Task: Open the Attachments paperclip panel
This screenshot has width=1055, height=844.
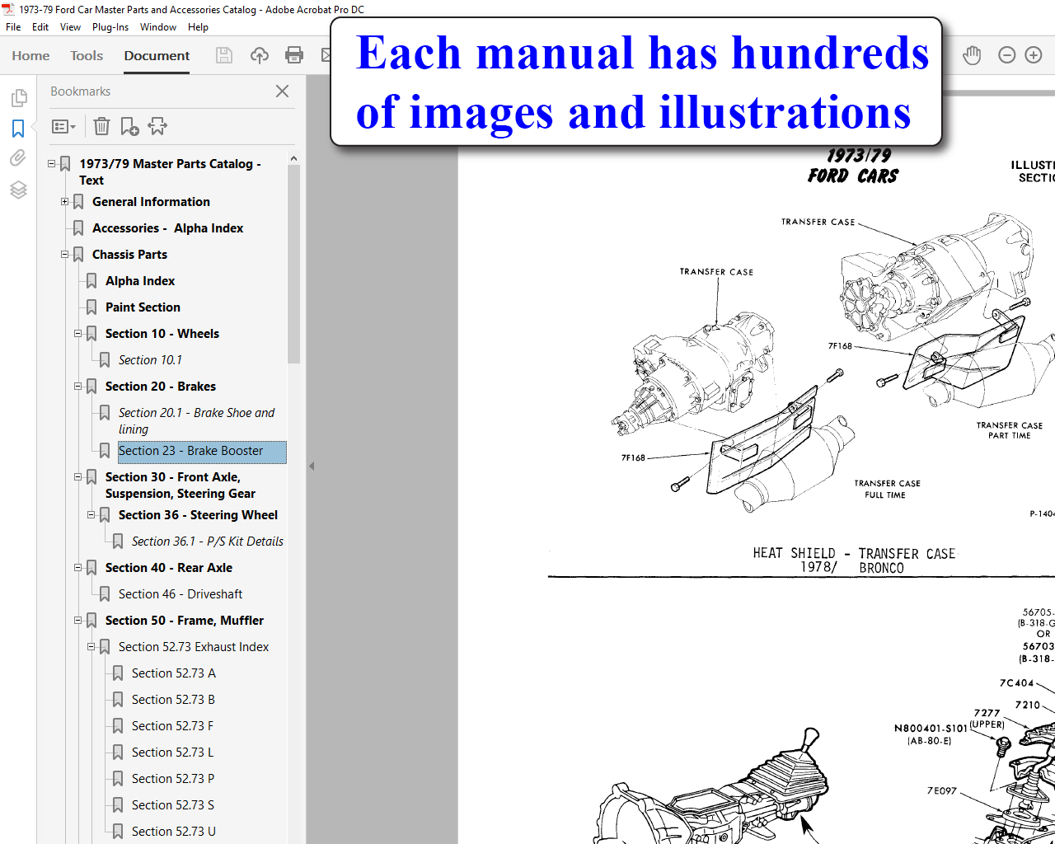Action: tap(18, 158)
